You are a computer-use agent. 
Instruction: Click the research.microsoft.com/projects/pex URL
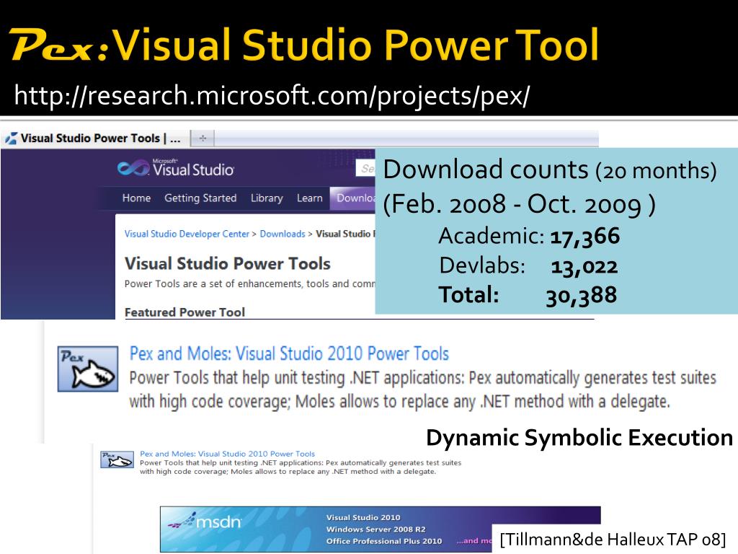[272, 95]
